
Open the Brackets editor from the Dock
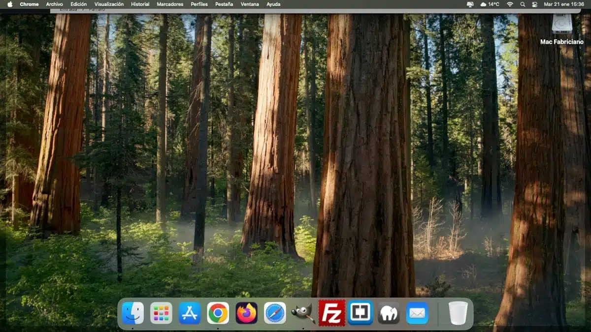[361, 313]
